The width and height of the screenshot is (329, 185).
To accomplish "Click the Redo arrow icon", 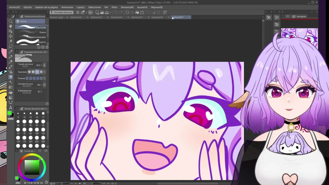I will pyautogui.click(x=121, y=12).
